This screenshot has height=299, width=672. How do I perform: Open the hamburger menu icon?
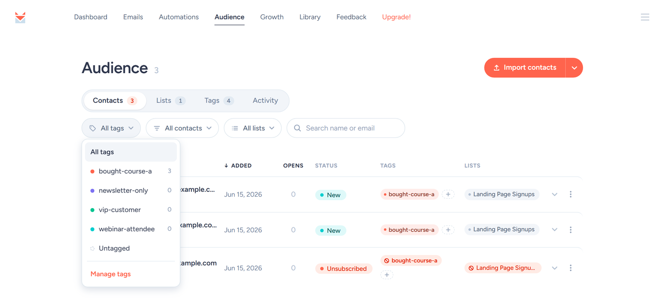645,17
